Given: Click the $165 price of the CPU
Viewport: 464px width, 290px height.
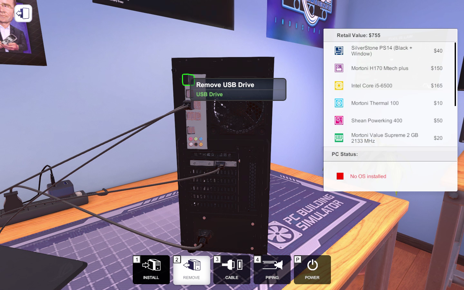Looking at the screenshot, I should click(437, 86).
